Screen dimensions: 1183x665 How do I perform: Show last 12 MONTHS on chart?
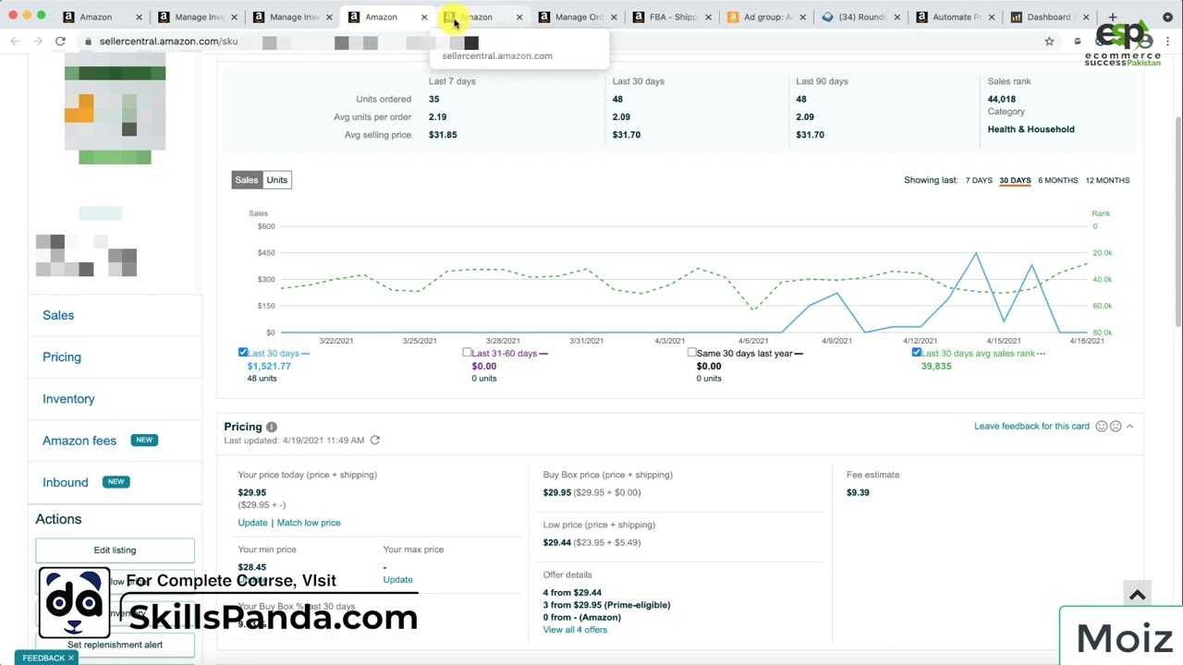(1107, 180)
